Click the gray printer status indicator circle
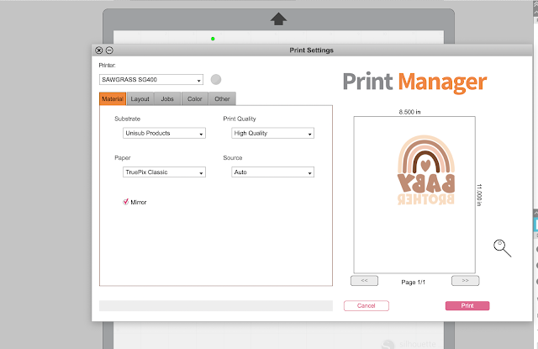 click(216, 80)
